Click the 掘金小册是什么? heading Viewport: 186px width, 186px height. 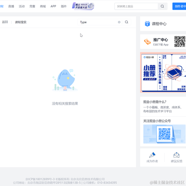(155, 102)
